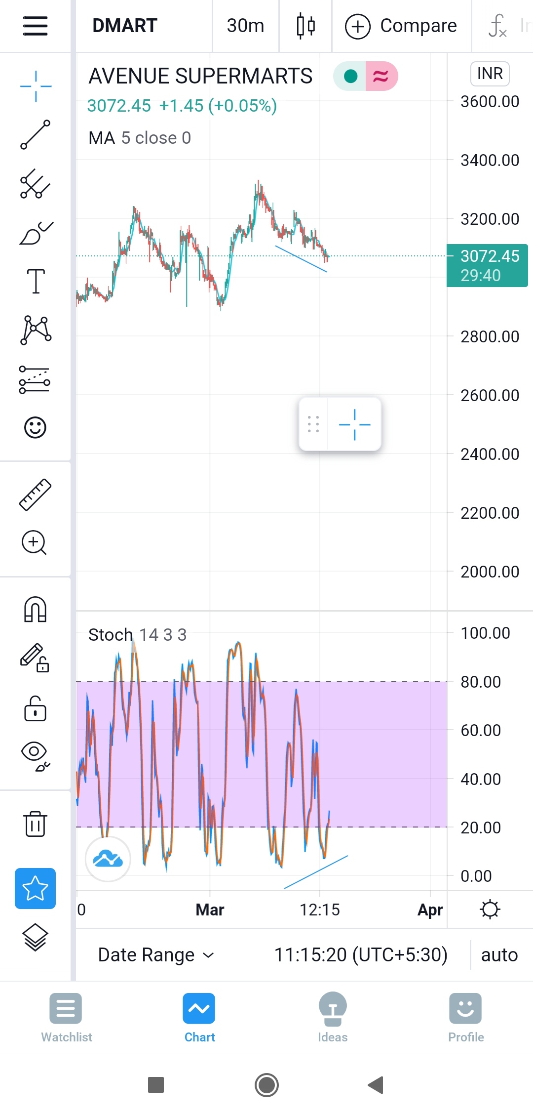
Task: Click the trash remove drawings icon
Action: [35, 824]
